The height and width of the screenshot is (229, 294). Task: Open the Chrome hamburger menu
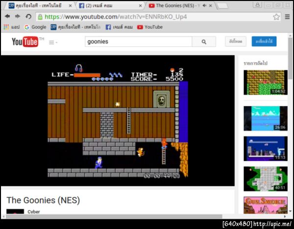287,17
